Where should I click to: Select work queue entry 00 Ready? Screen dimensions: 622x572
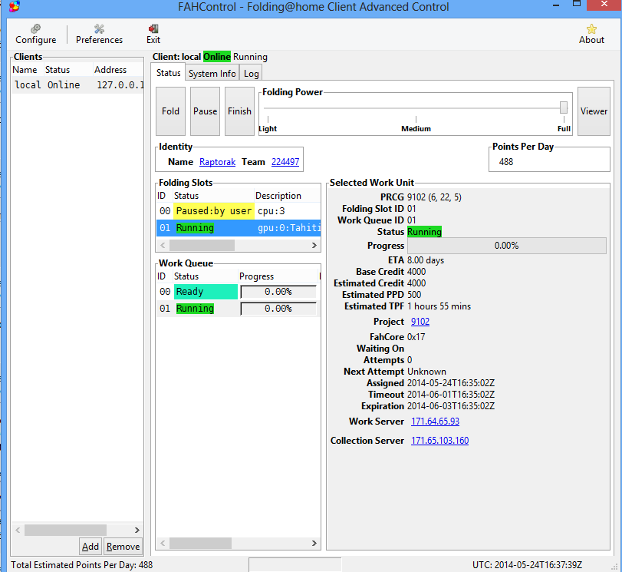pos(237,292)
